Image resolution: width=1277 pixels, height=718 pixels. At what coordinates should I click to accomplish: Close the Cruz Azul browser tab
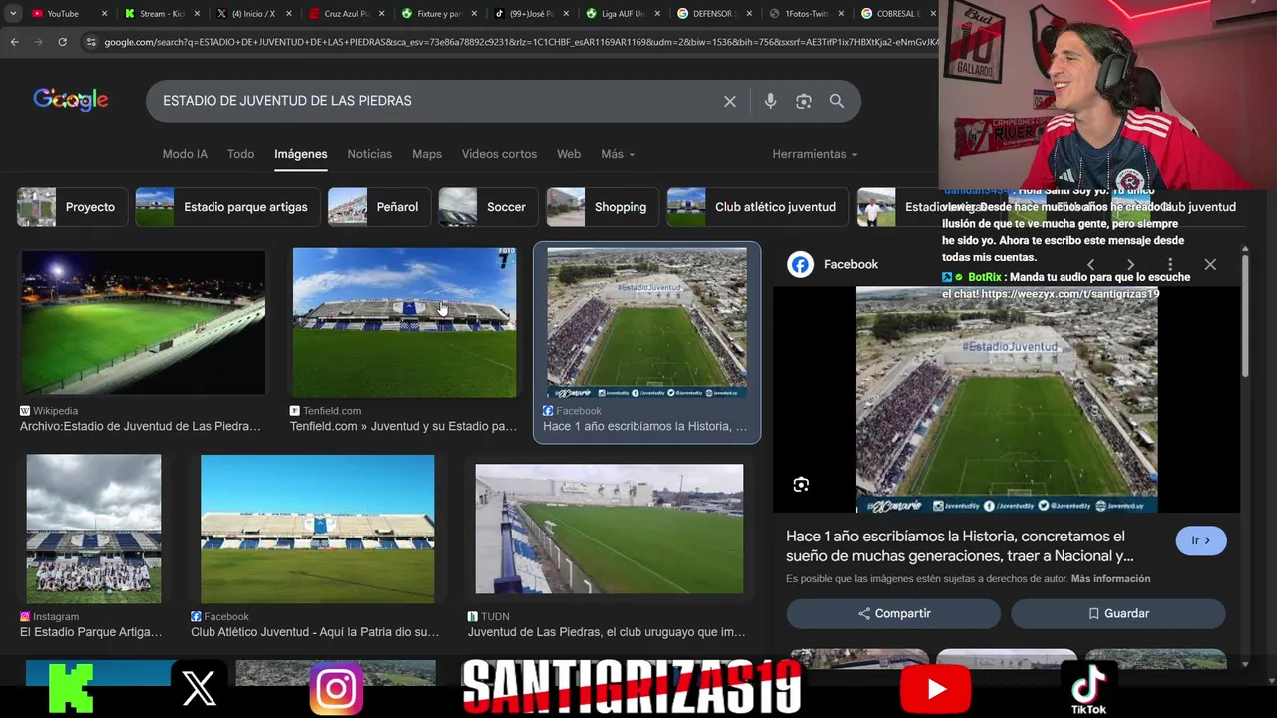[x=381, y=14]
